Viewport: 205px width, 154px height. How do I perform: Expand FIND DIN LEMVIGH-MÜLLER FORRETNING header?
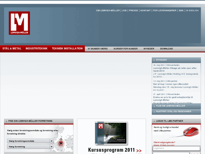point(39,121)
